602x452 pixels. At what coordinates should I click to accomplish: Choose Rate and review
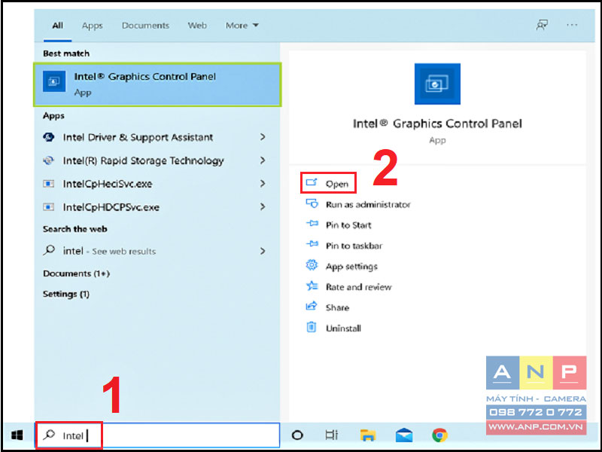click(359, 287)
